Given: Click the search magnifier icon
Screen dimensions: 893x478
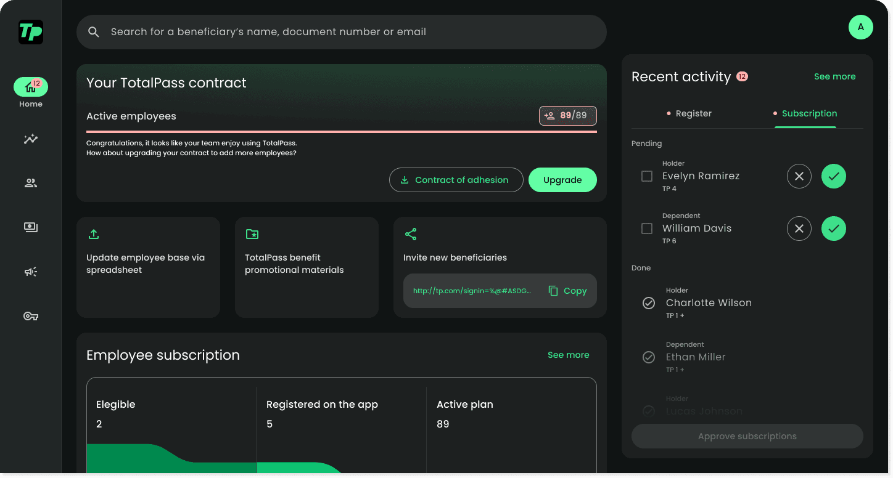Looking at the screenshot, I should [x=94, y=32].
